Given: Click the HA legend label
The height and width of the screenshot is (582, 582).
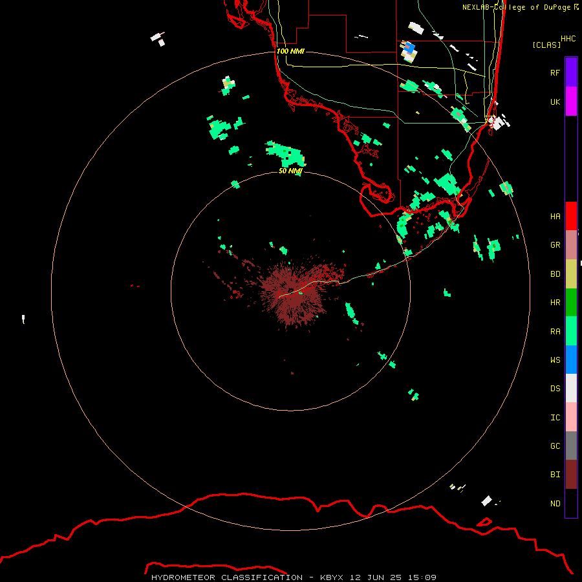Looking at the screenshot, I should pos(555,217).
